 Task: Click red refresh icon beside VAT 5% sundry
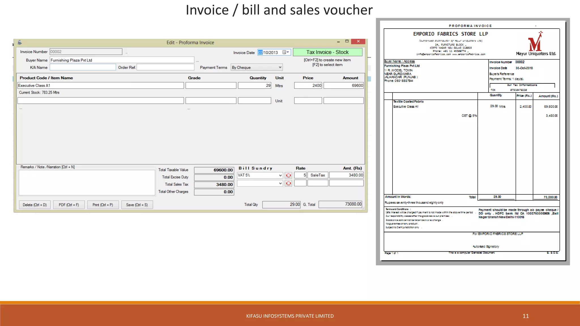288,175
